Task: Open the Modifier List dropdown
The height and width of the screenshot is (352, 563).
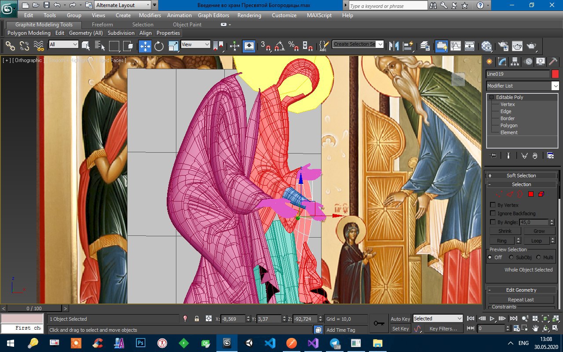Action: 523,86
